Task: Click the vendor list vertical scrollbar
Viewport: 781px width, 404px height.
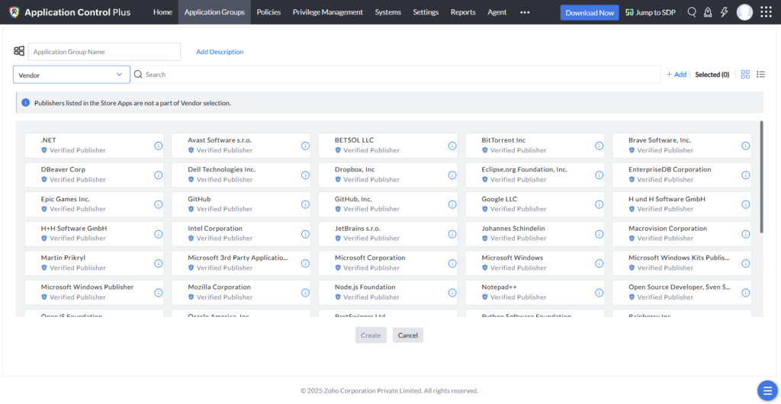Action: pos(761,177)
